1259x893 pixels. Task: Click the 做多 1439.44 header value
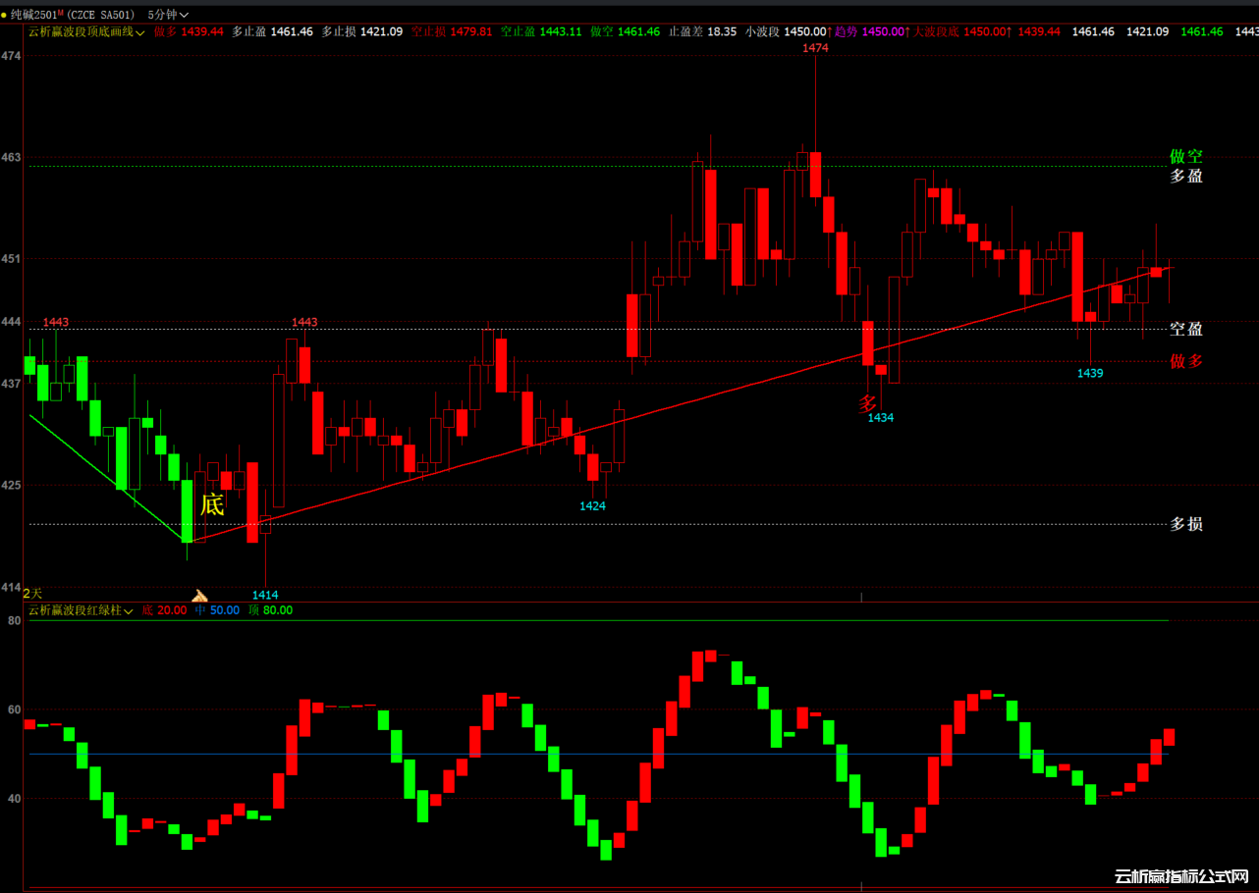point(189,31)
